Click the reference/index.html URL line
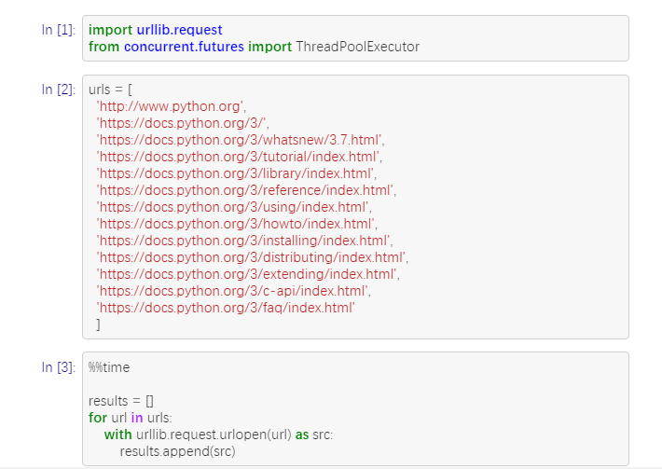The width and height of the screenshot is (662, 469). tap(246, 190)
